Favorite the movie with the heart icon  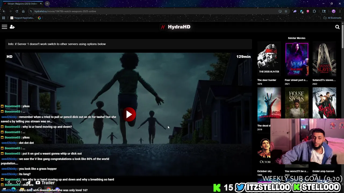(19, 183)
